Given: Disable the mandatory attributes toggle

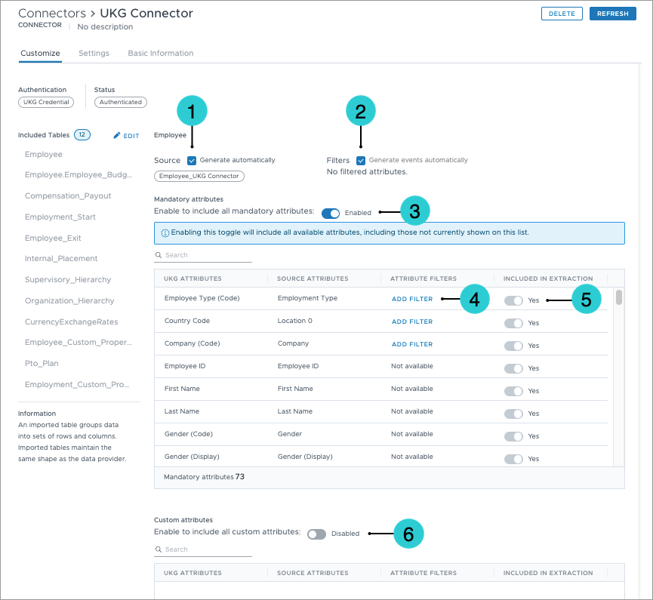Looking at the screenshot, I should [331, 213].
